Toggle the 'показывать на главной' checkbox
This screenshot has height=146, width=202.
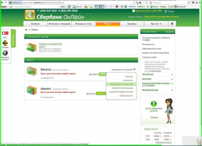coord(134,69)
